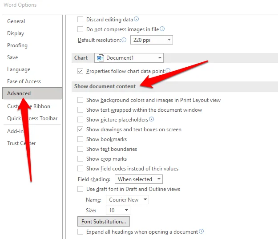The width and height of the screenshot is (278, 239).
Task: Click info icon next to Expand all headings
Action: [201, 231]
